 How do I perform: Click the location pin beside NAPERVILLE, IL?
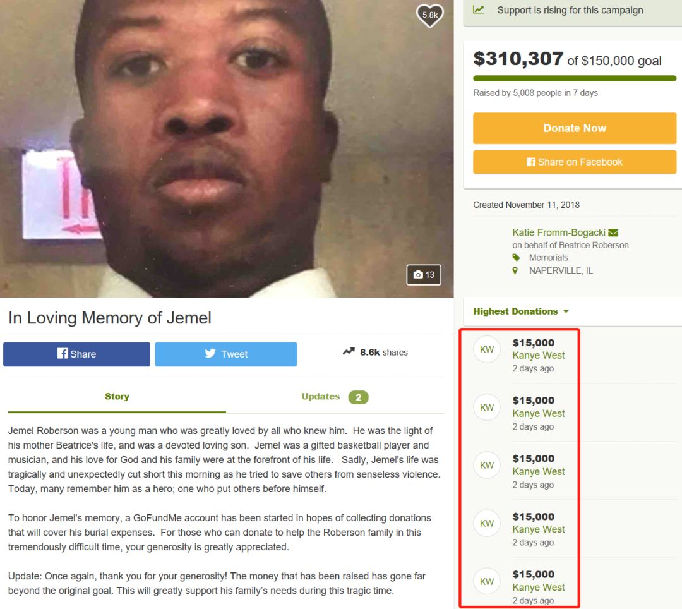[x=515, y=270]
